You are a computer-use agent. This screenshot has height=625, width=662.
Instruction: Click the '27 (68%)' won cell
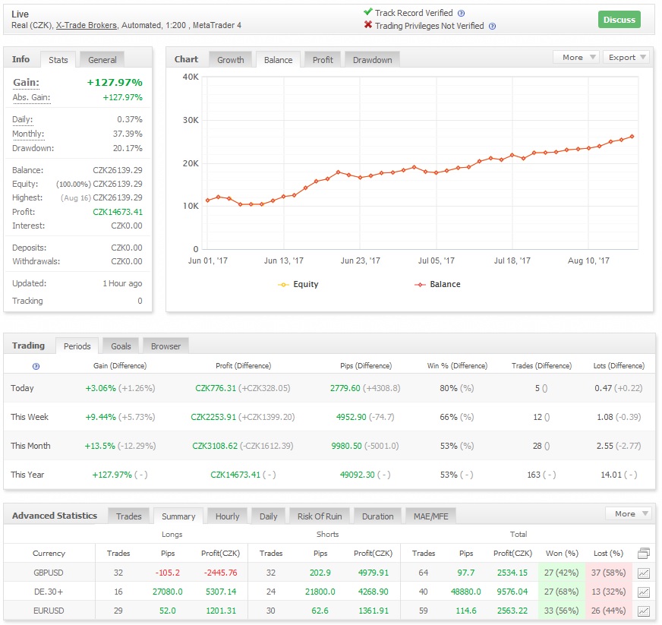[x=562, y=592]
